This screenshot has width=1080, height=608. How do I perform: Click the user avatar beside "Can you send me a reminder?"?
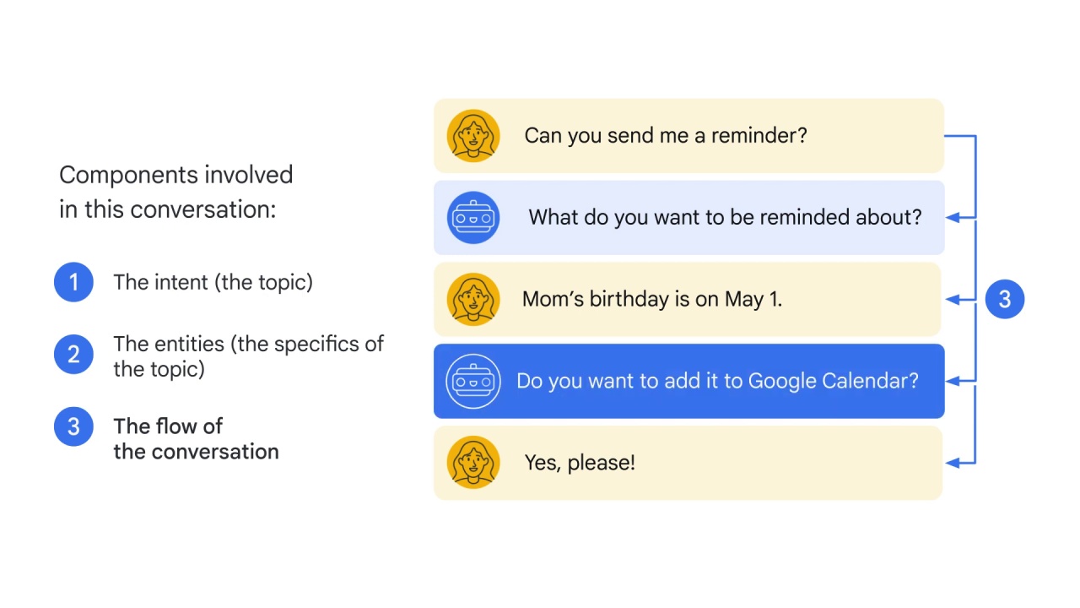tap(473, 136)
